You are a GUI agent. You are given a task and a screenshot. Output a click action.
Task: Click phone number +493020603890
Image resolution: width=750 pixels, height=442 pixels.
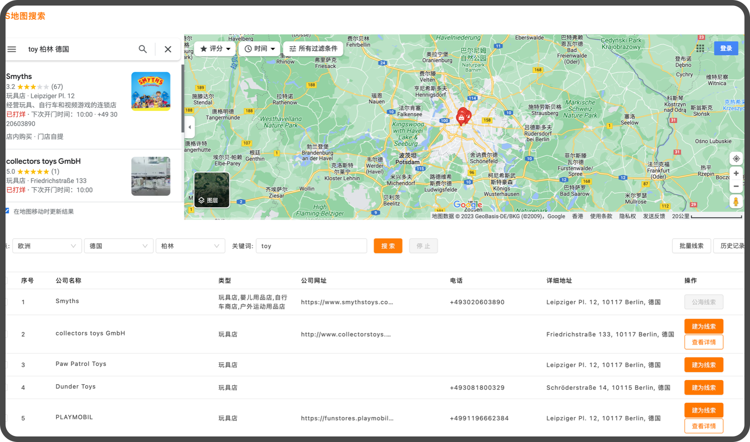click(x=477, y=302)
